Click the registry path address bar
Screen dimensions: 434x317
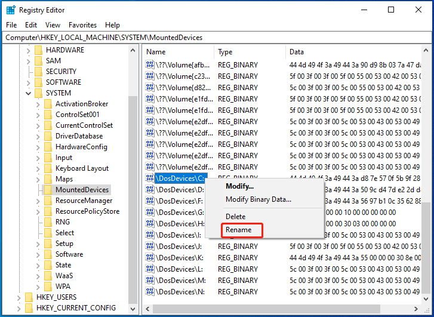click(217, 38)
